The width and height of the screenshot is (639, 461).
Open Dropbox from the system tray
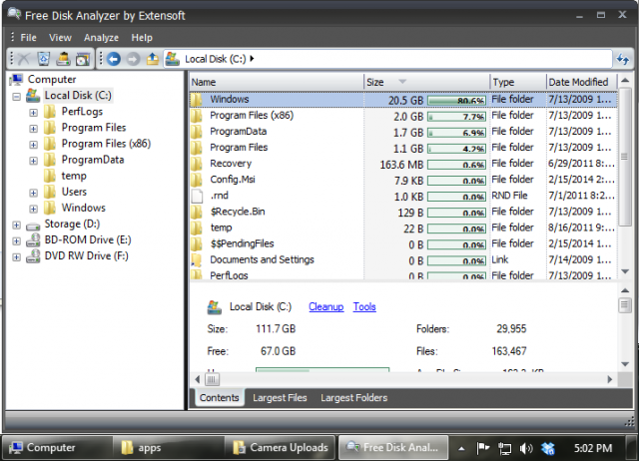click(x=548, y=448)
